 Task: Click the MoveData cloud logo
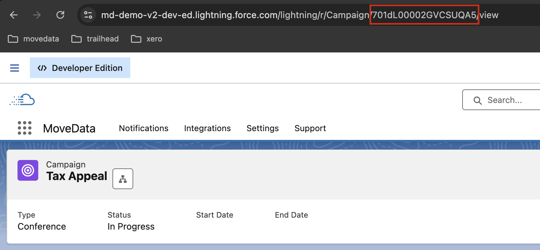pyautogui.click(x=22, y=100)
